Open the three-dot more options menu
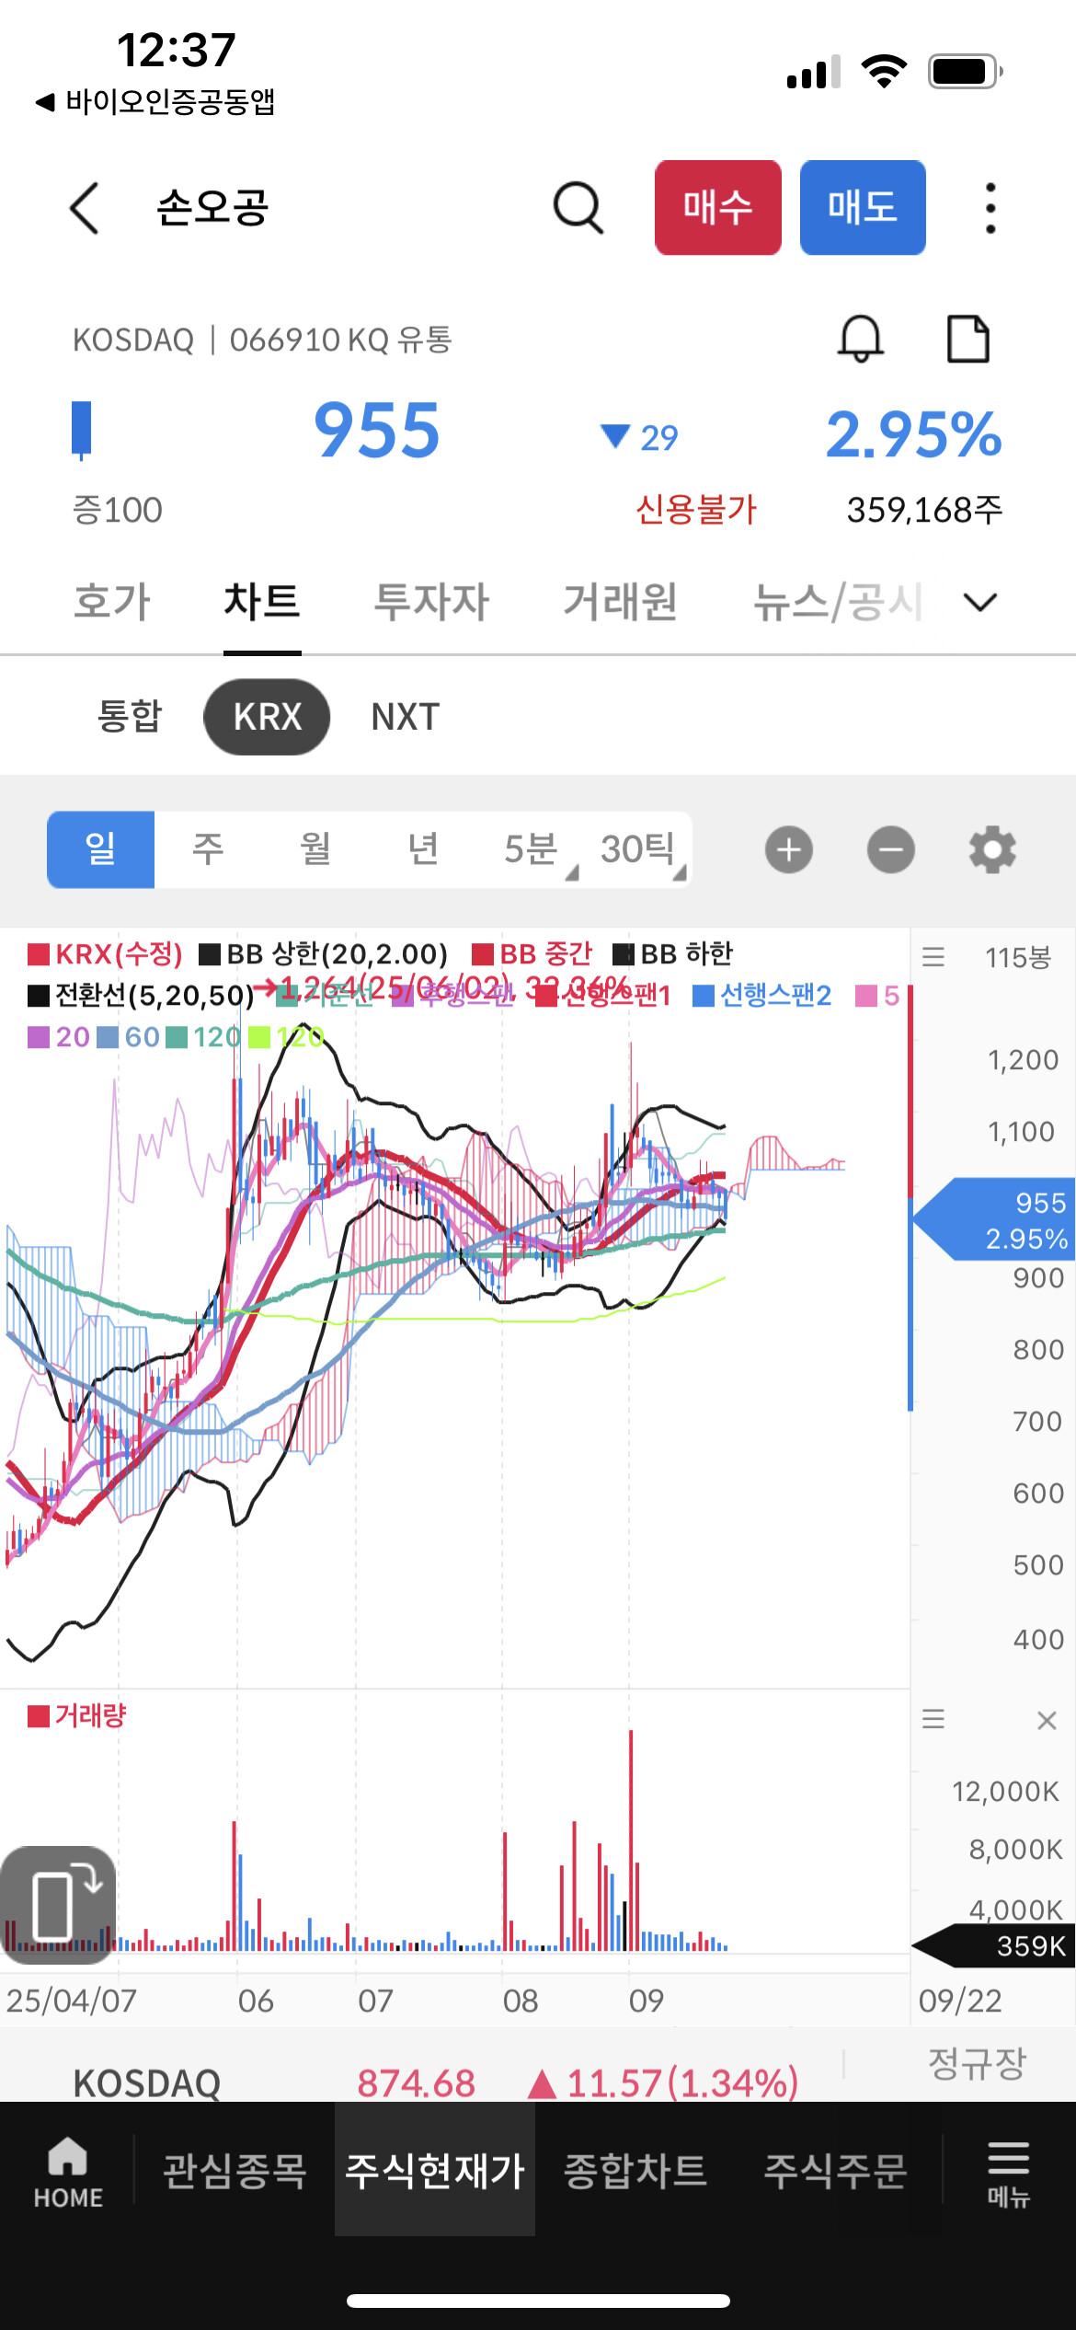Viewport: 1076px width, 2330px height. 990,208
